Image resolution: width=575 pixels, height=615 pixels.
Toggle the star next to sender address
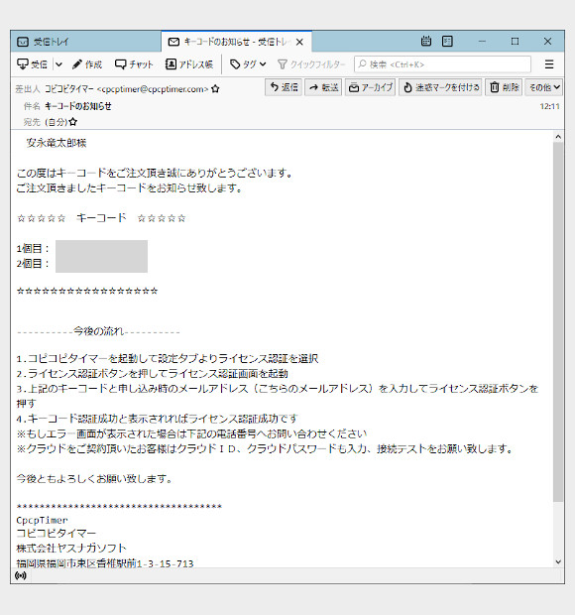tap(215, 89)
